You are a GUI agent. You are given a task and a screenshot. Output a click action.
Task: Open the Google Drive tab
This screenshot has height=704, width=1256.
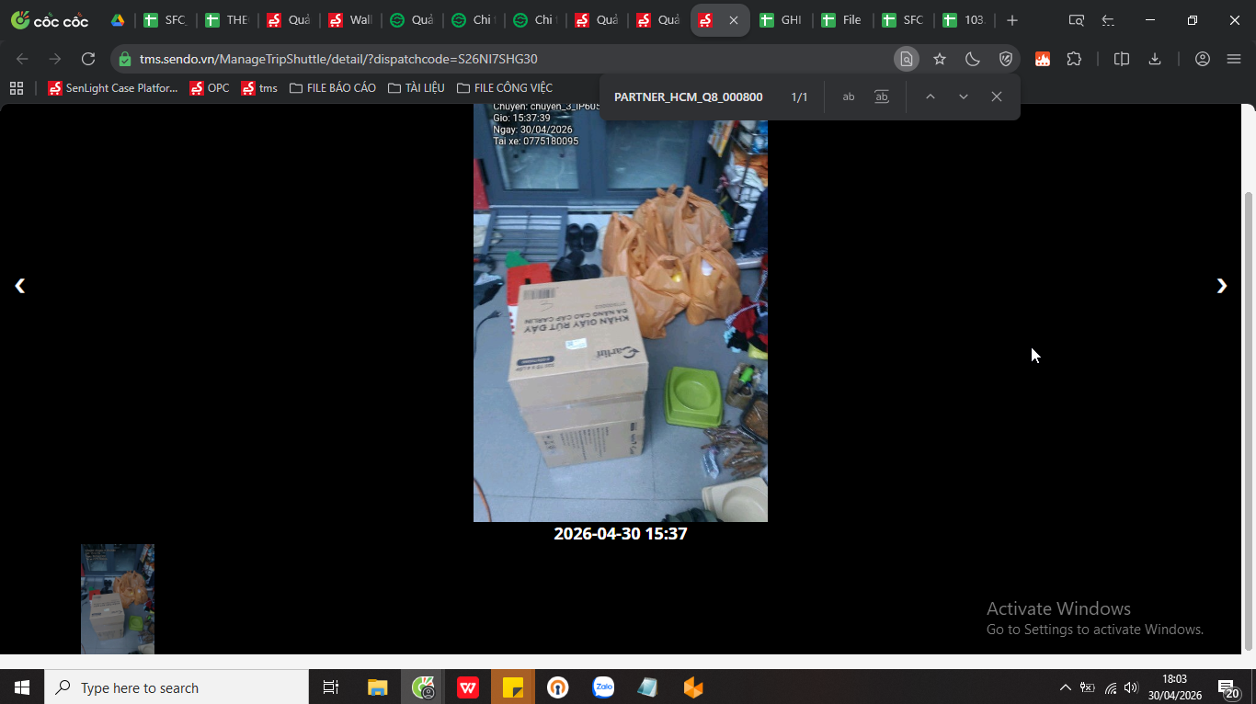(118, 20)
